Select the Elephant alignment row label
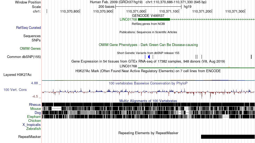255x143 pixels. (34, 117)
